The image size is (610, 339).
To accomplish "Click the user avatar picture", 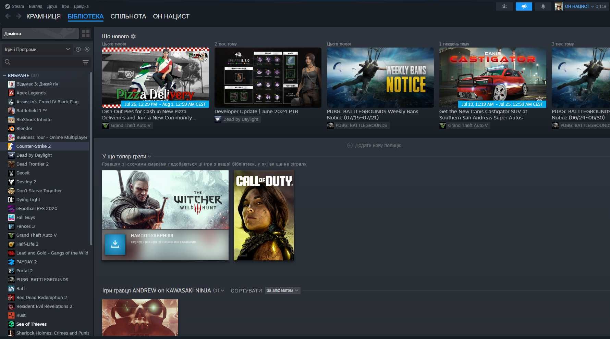I will coord(559,6).
